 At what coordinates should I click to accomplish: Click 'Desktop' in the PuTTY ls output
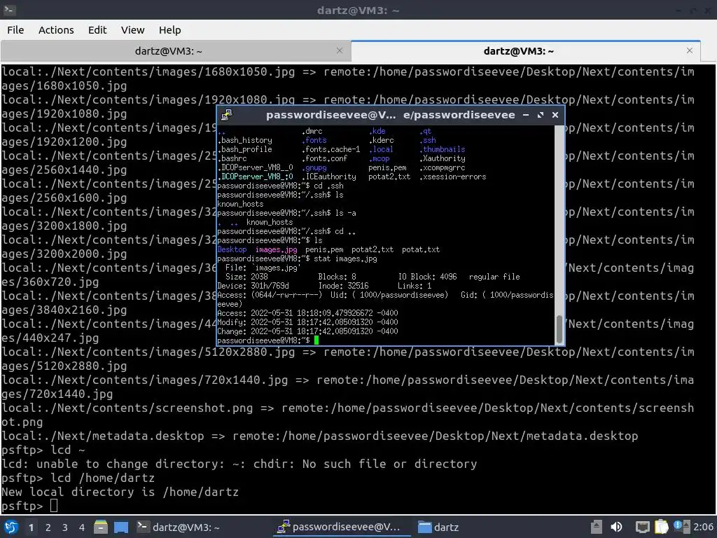pos(232,249)
